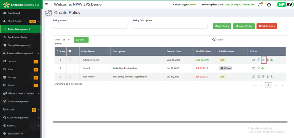
Task: Collapse sidebar with hamburger menu icon
Action: coord(47,5)
